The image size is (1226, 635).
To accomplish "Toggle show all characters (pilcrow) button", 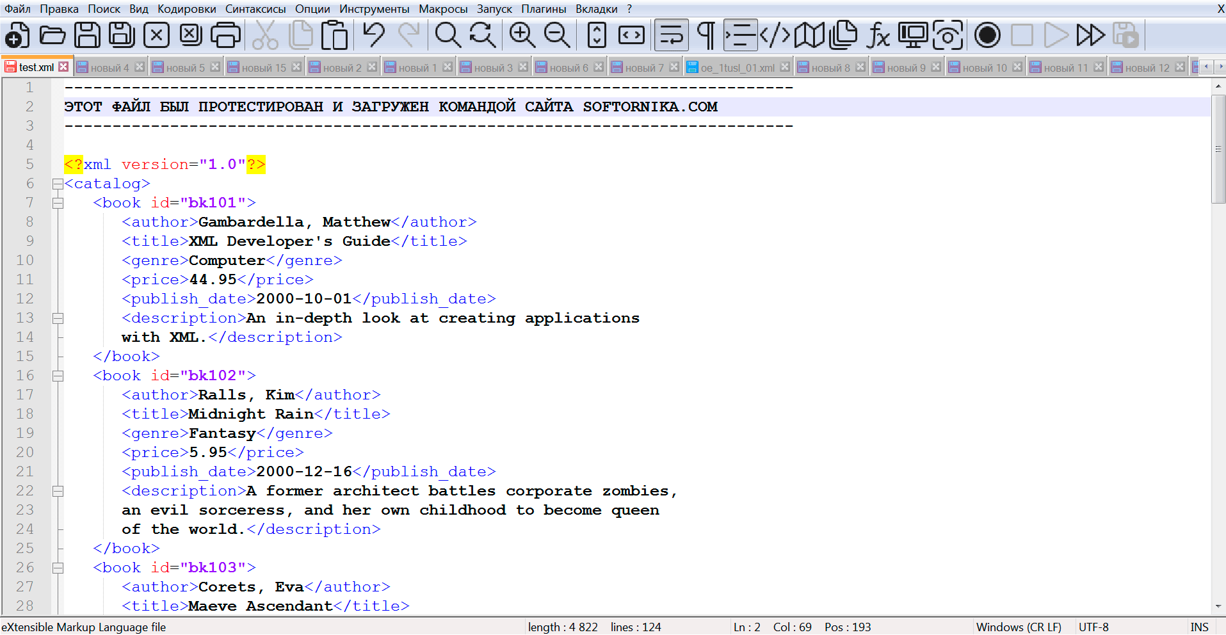I will coord(706,35).
